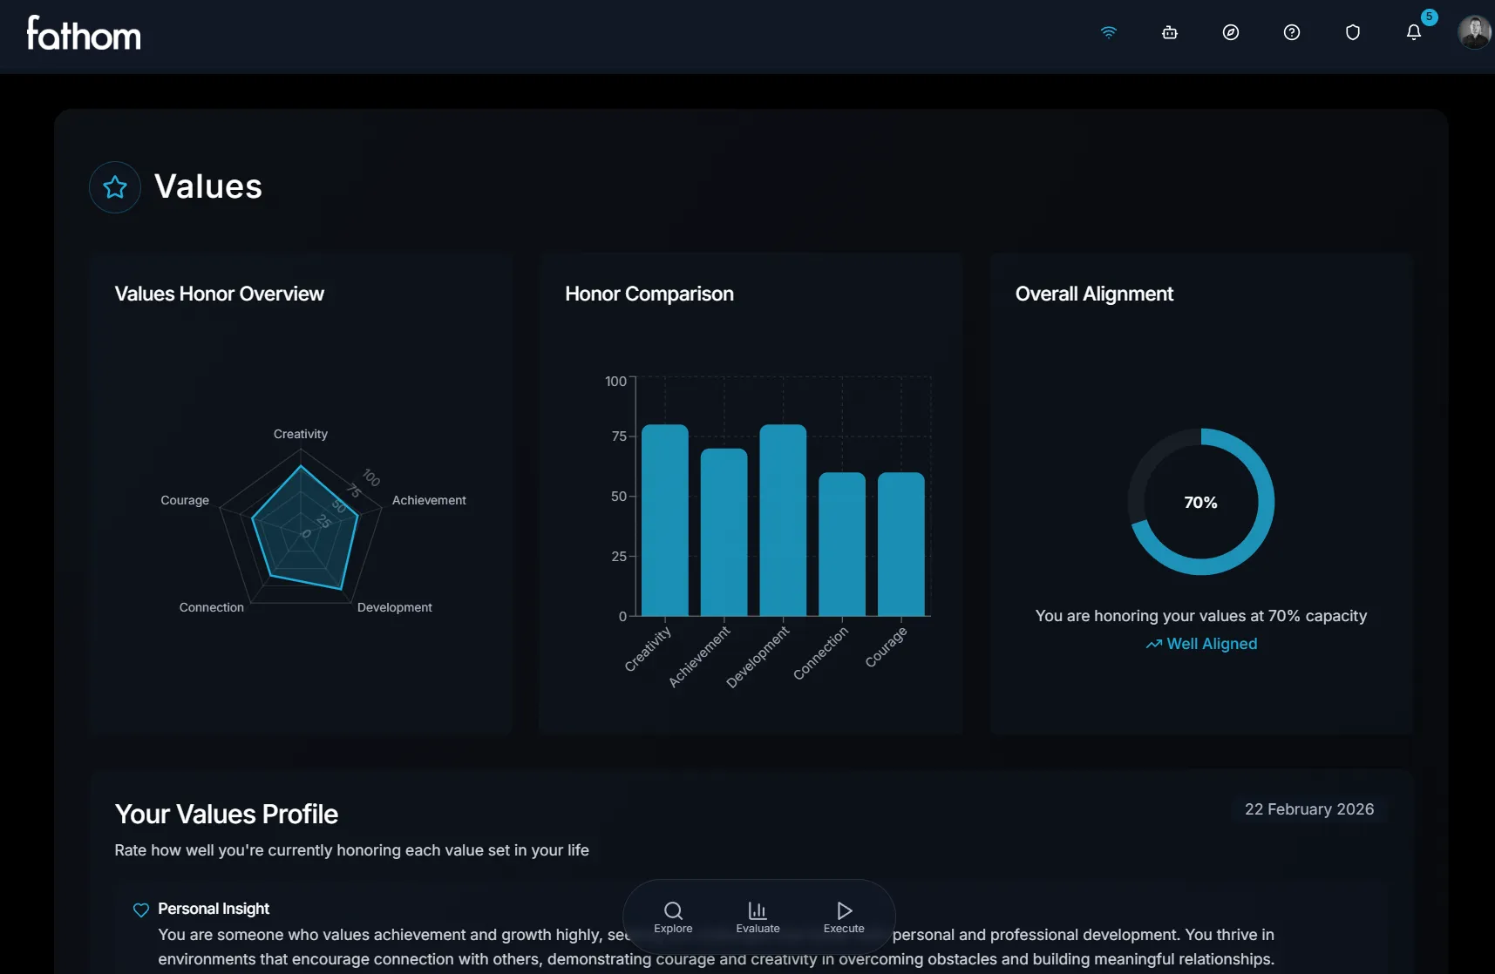The width and height of the screenshot is (1495, 974).
Task: Open the notifications bell with 5 alerts
Action: (1413, 32)
